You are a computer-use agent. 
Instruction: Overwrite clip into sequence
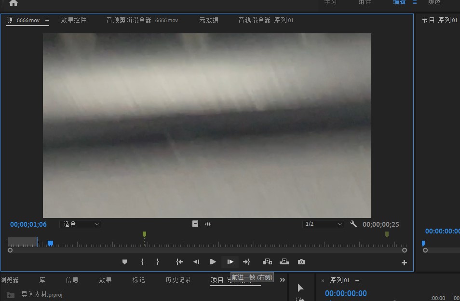[284, 262]
